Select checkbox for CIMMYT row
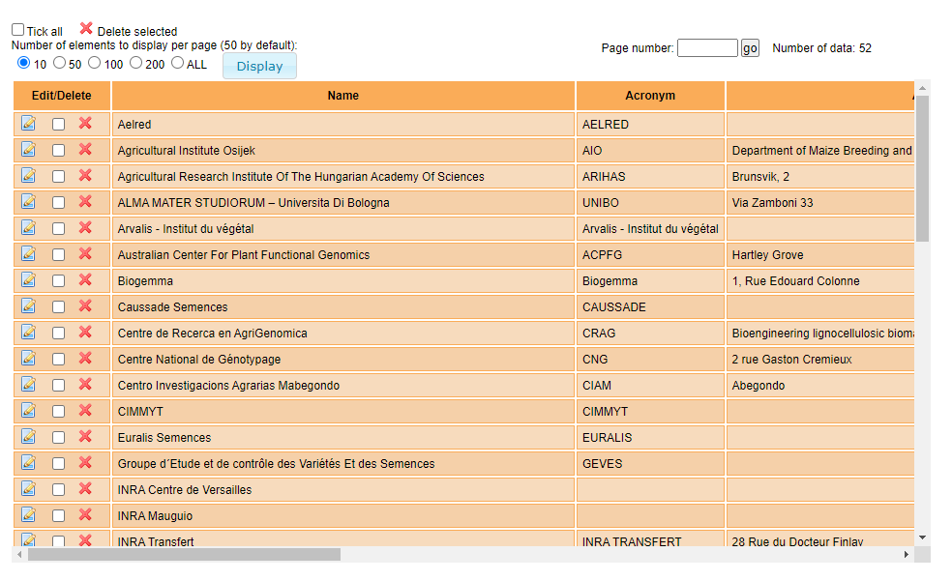This screenshot has width=952, height=581. click(58, 411)
